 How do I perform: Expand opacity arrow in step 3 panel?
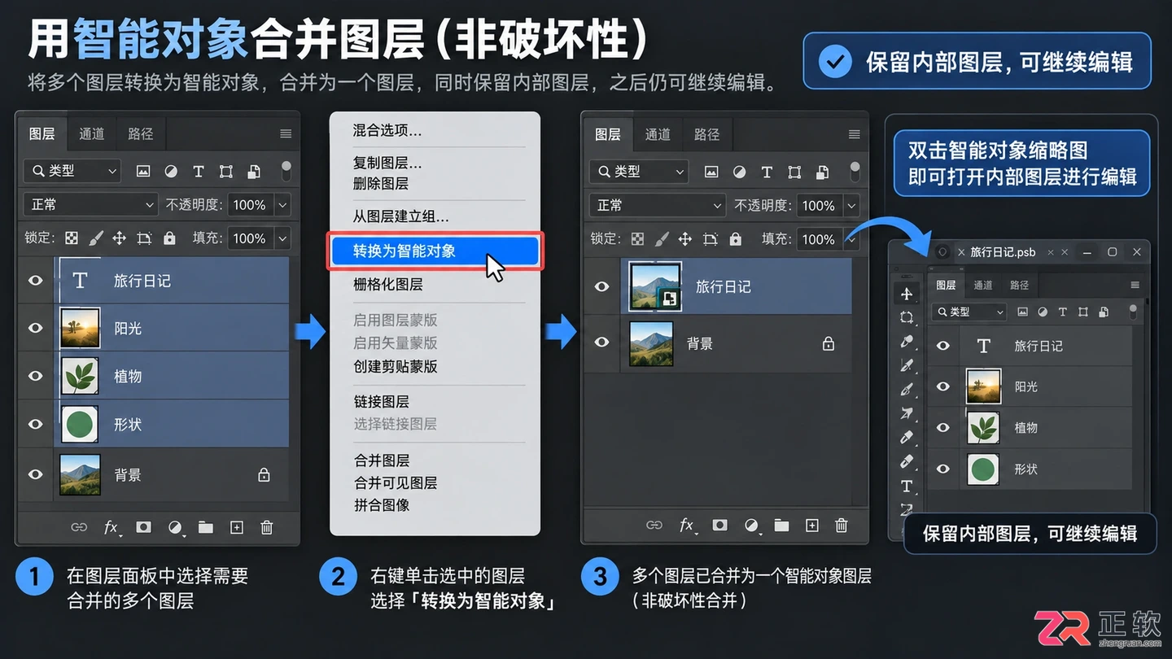tap(851, 206)
